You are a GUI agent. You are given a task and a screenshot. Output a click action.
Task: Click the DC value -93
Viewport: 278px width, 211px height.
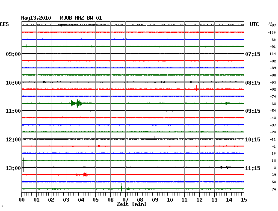[x=272, y=82]
